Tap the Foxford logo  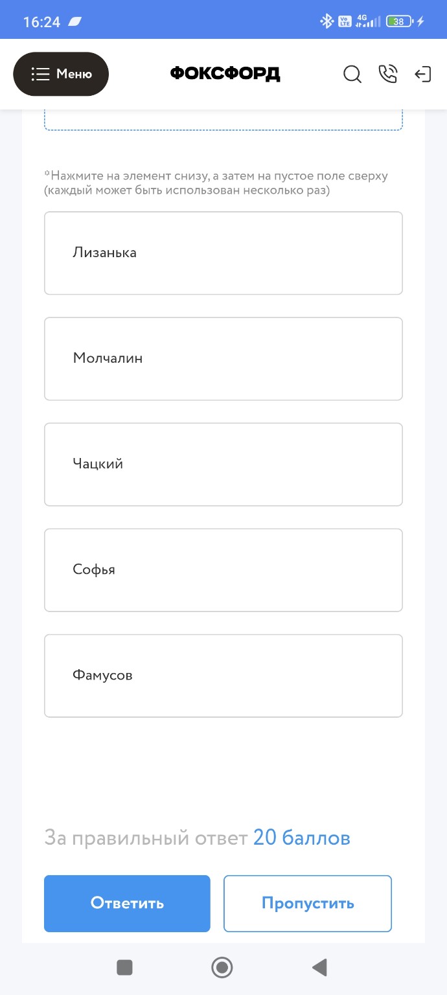pyautogui.click(x=224, y=74)
